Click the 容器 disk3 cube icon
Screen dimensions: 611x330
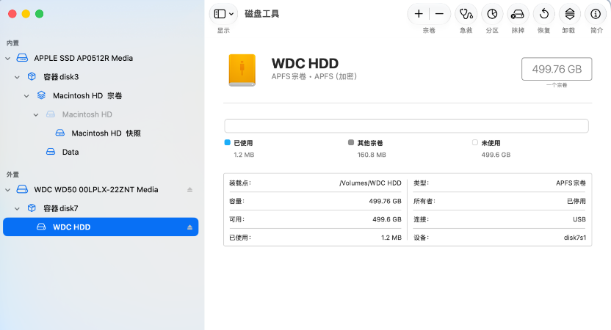pyautogui.click(x=32, y=76)
